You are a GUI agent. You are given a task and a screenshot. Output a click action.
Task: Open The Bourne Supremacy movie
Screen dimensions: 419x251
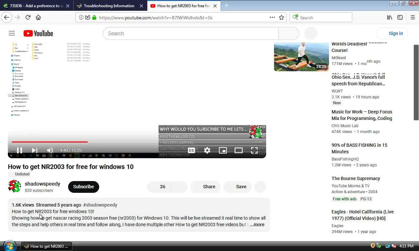[x=356, y=178]
